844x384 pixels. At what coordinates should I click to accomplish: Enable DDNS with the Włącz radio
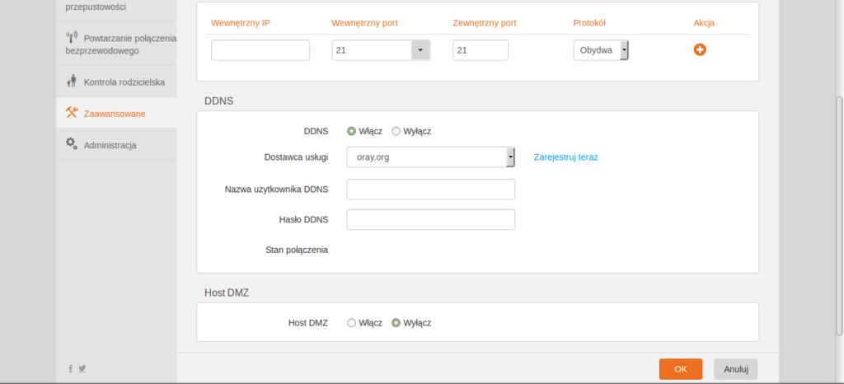[352, 131]
